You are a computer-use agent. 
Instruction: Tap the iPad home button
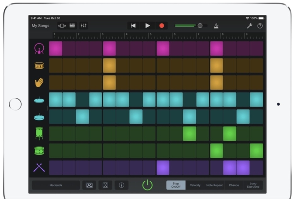(15, 104)
